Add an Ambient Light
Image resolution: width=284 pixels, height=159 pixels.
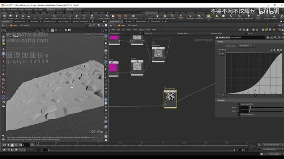tap(248, 17)
